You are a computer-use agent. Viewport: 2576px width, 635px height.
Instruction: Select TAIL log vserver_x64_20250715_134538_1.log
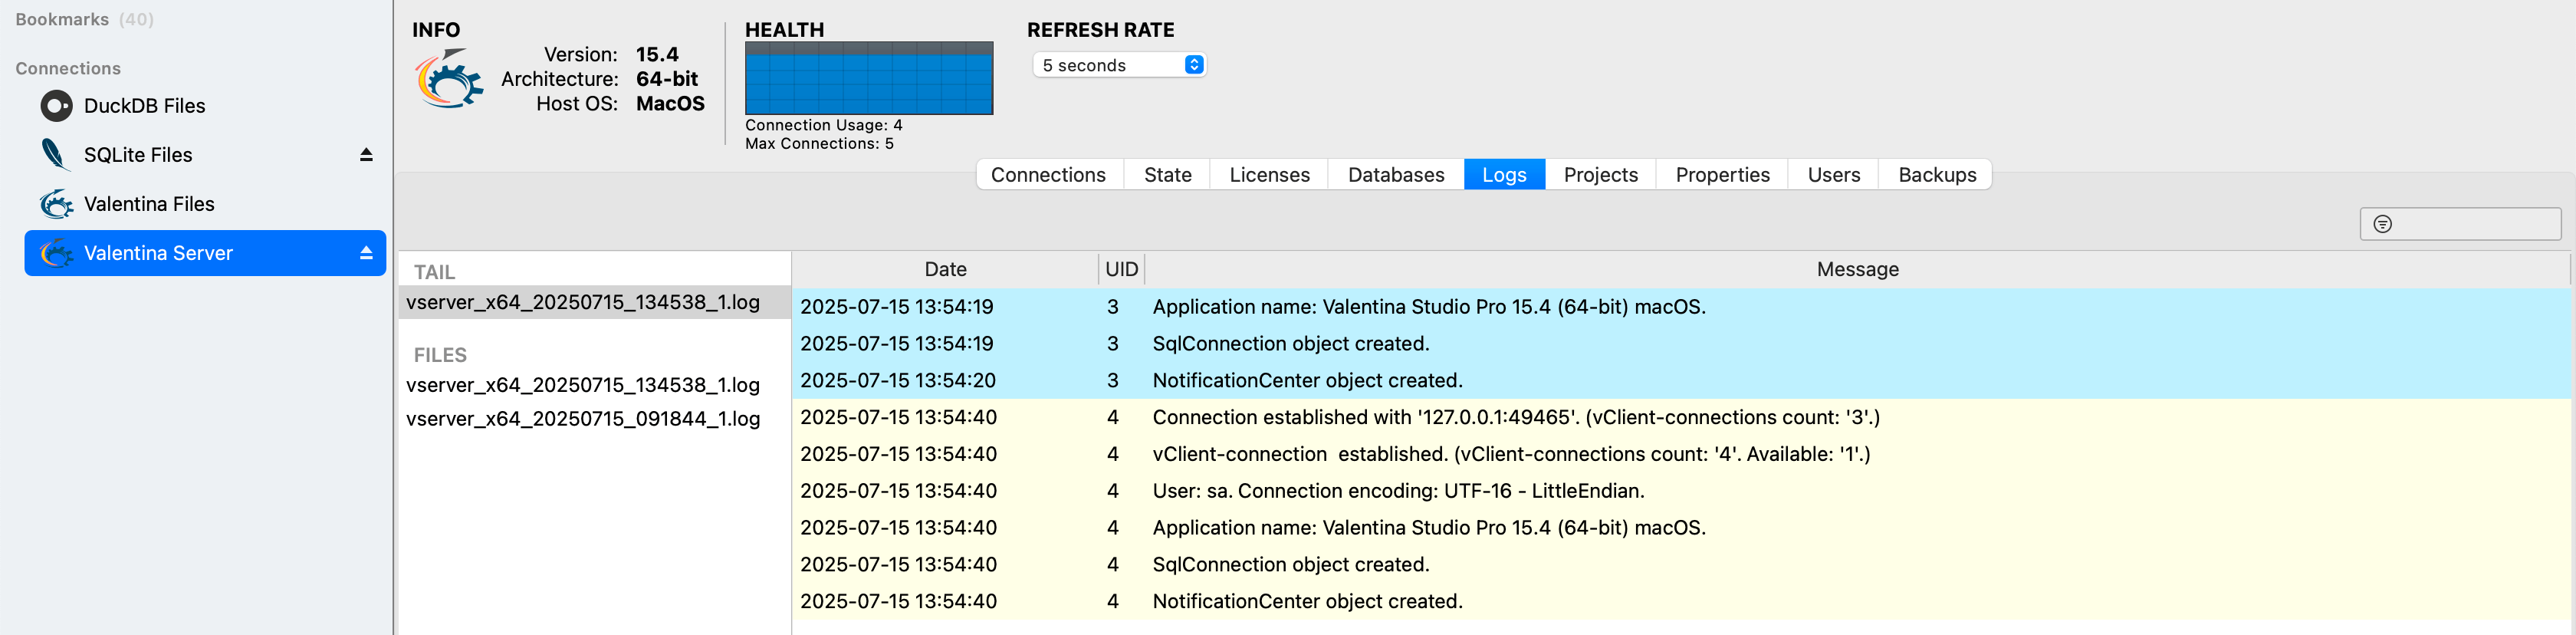(594, 302)
